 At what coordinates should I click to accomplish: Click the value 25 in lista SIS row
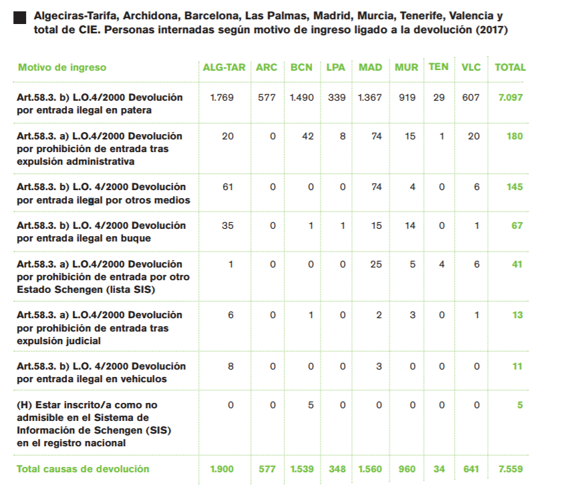point(376,264)
